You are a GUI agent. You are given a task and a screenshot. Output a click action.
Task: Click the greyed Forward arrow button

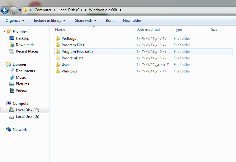pos(14,10)
